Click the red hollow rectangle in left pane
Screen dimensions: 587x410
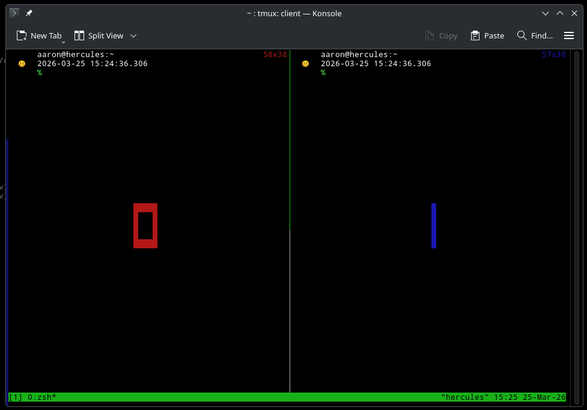tap(145, 206)
